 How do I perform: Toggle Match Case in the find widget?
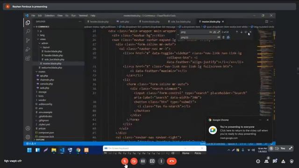click(211, 32)
